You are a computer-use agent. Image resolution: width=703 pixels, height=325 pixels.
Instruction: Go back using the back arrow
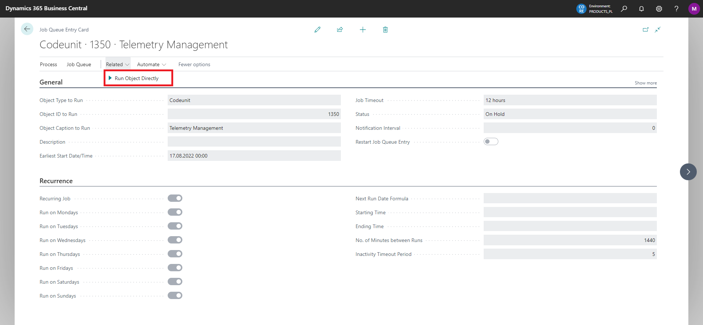[27, 29]
